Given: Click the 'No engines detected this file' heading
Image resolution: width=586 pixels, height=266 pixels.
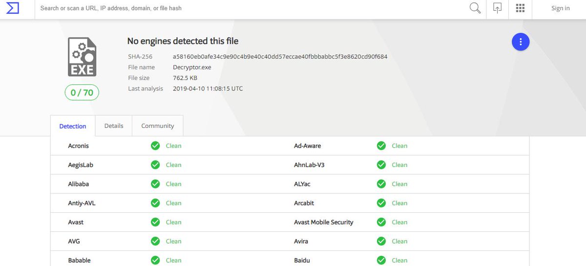Looking at the screenshot, I should pos(183,41).
